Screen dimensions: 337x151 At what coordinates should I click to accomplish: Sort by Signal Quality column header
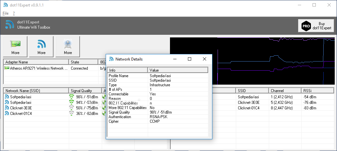pyautogui.click(x=85, y=91)
